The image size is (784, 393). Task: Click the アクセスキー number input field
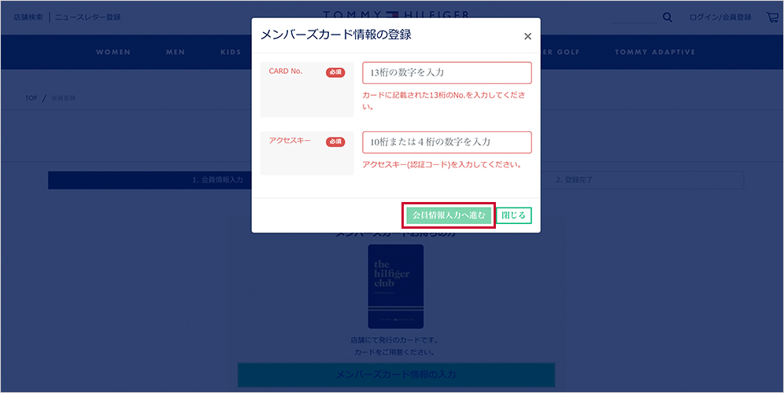tap(446, 142)
